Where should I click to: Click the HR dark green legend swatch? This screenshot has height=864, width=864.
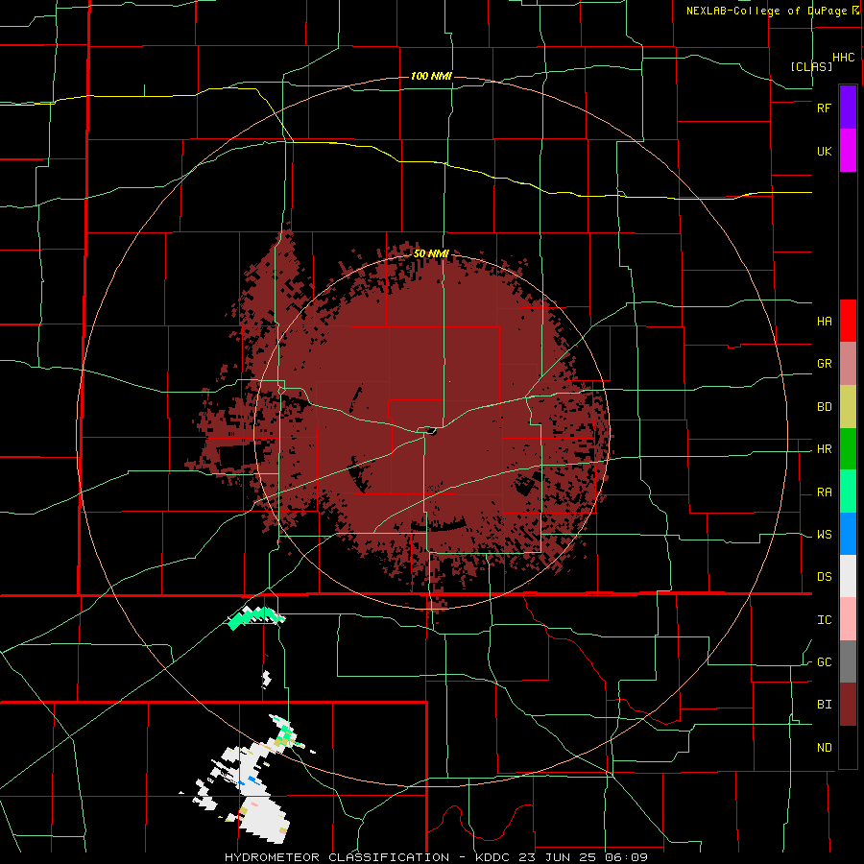click(848, 449)
